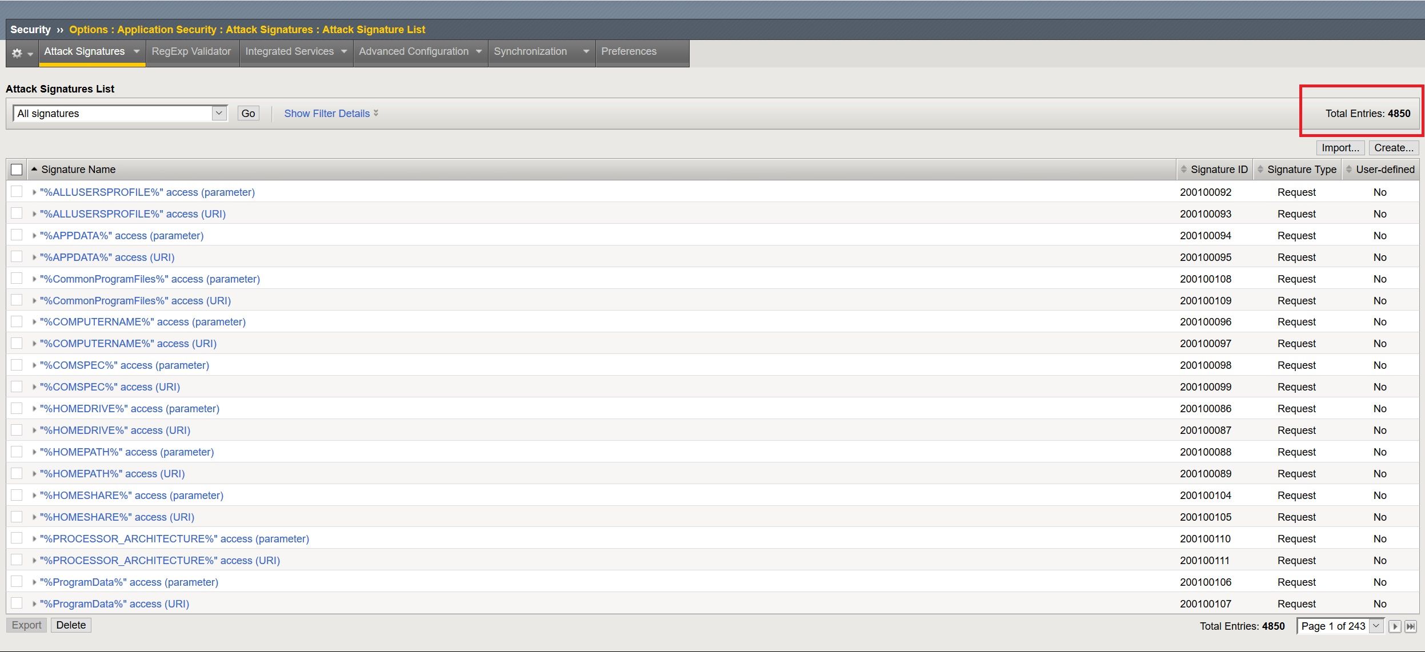Switch to RegExp Validator tab

[191, 51]
